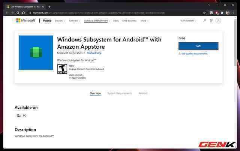Expand the Software dropdown menu
240x151 pixels.
[x=75, y=21]
